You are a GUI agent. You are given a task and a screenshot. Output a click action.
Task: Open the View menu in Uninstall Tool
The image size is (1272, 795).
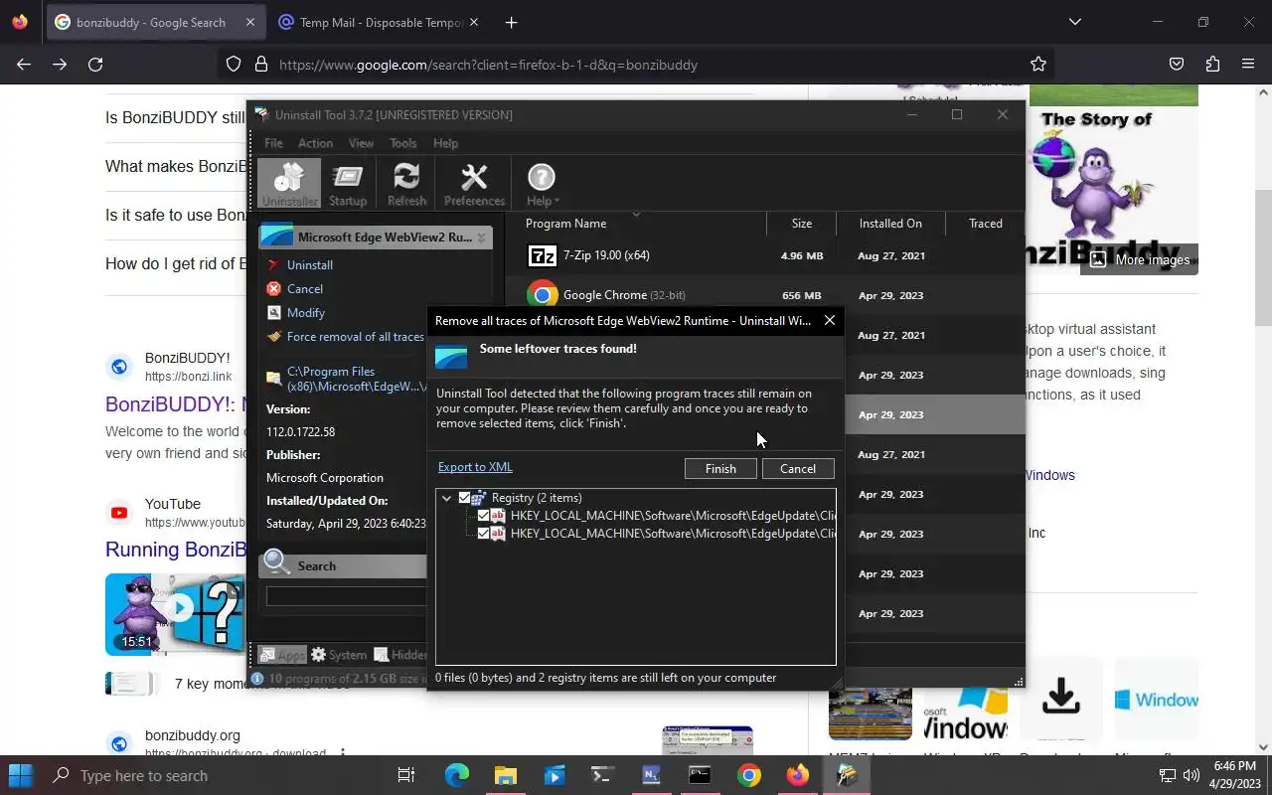click(x=361, y=143)
